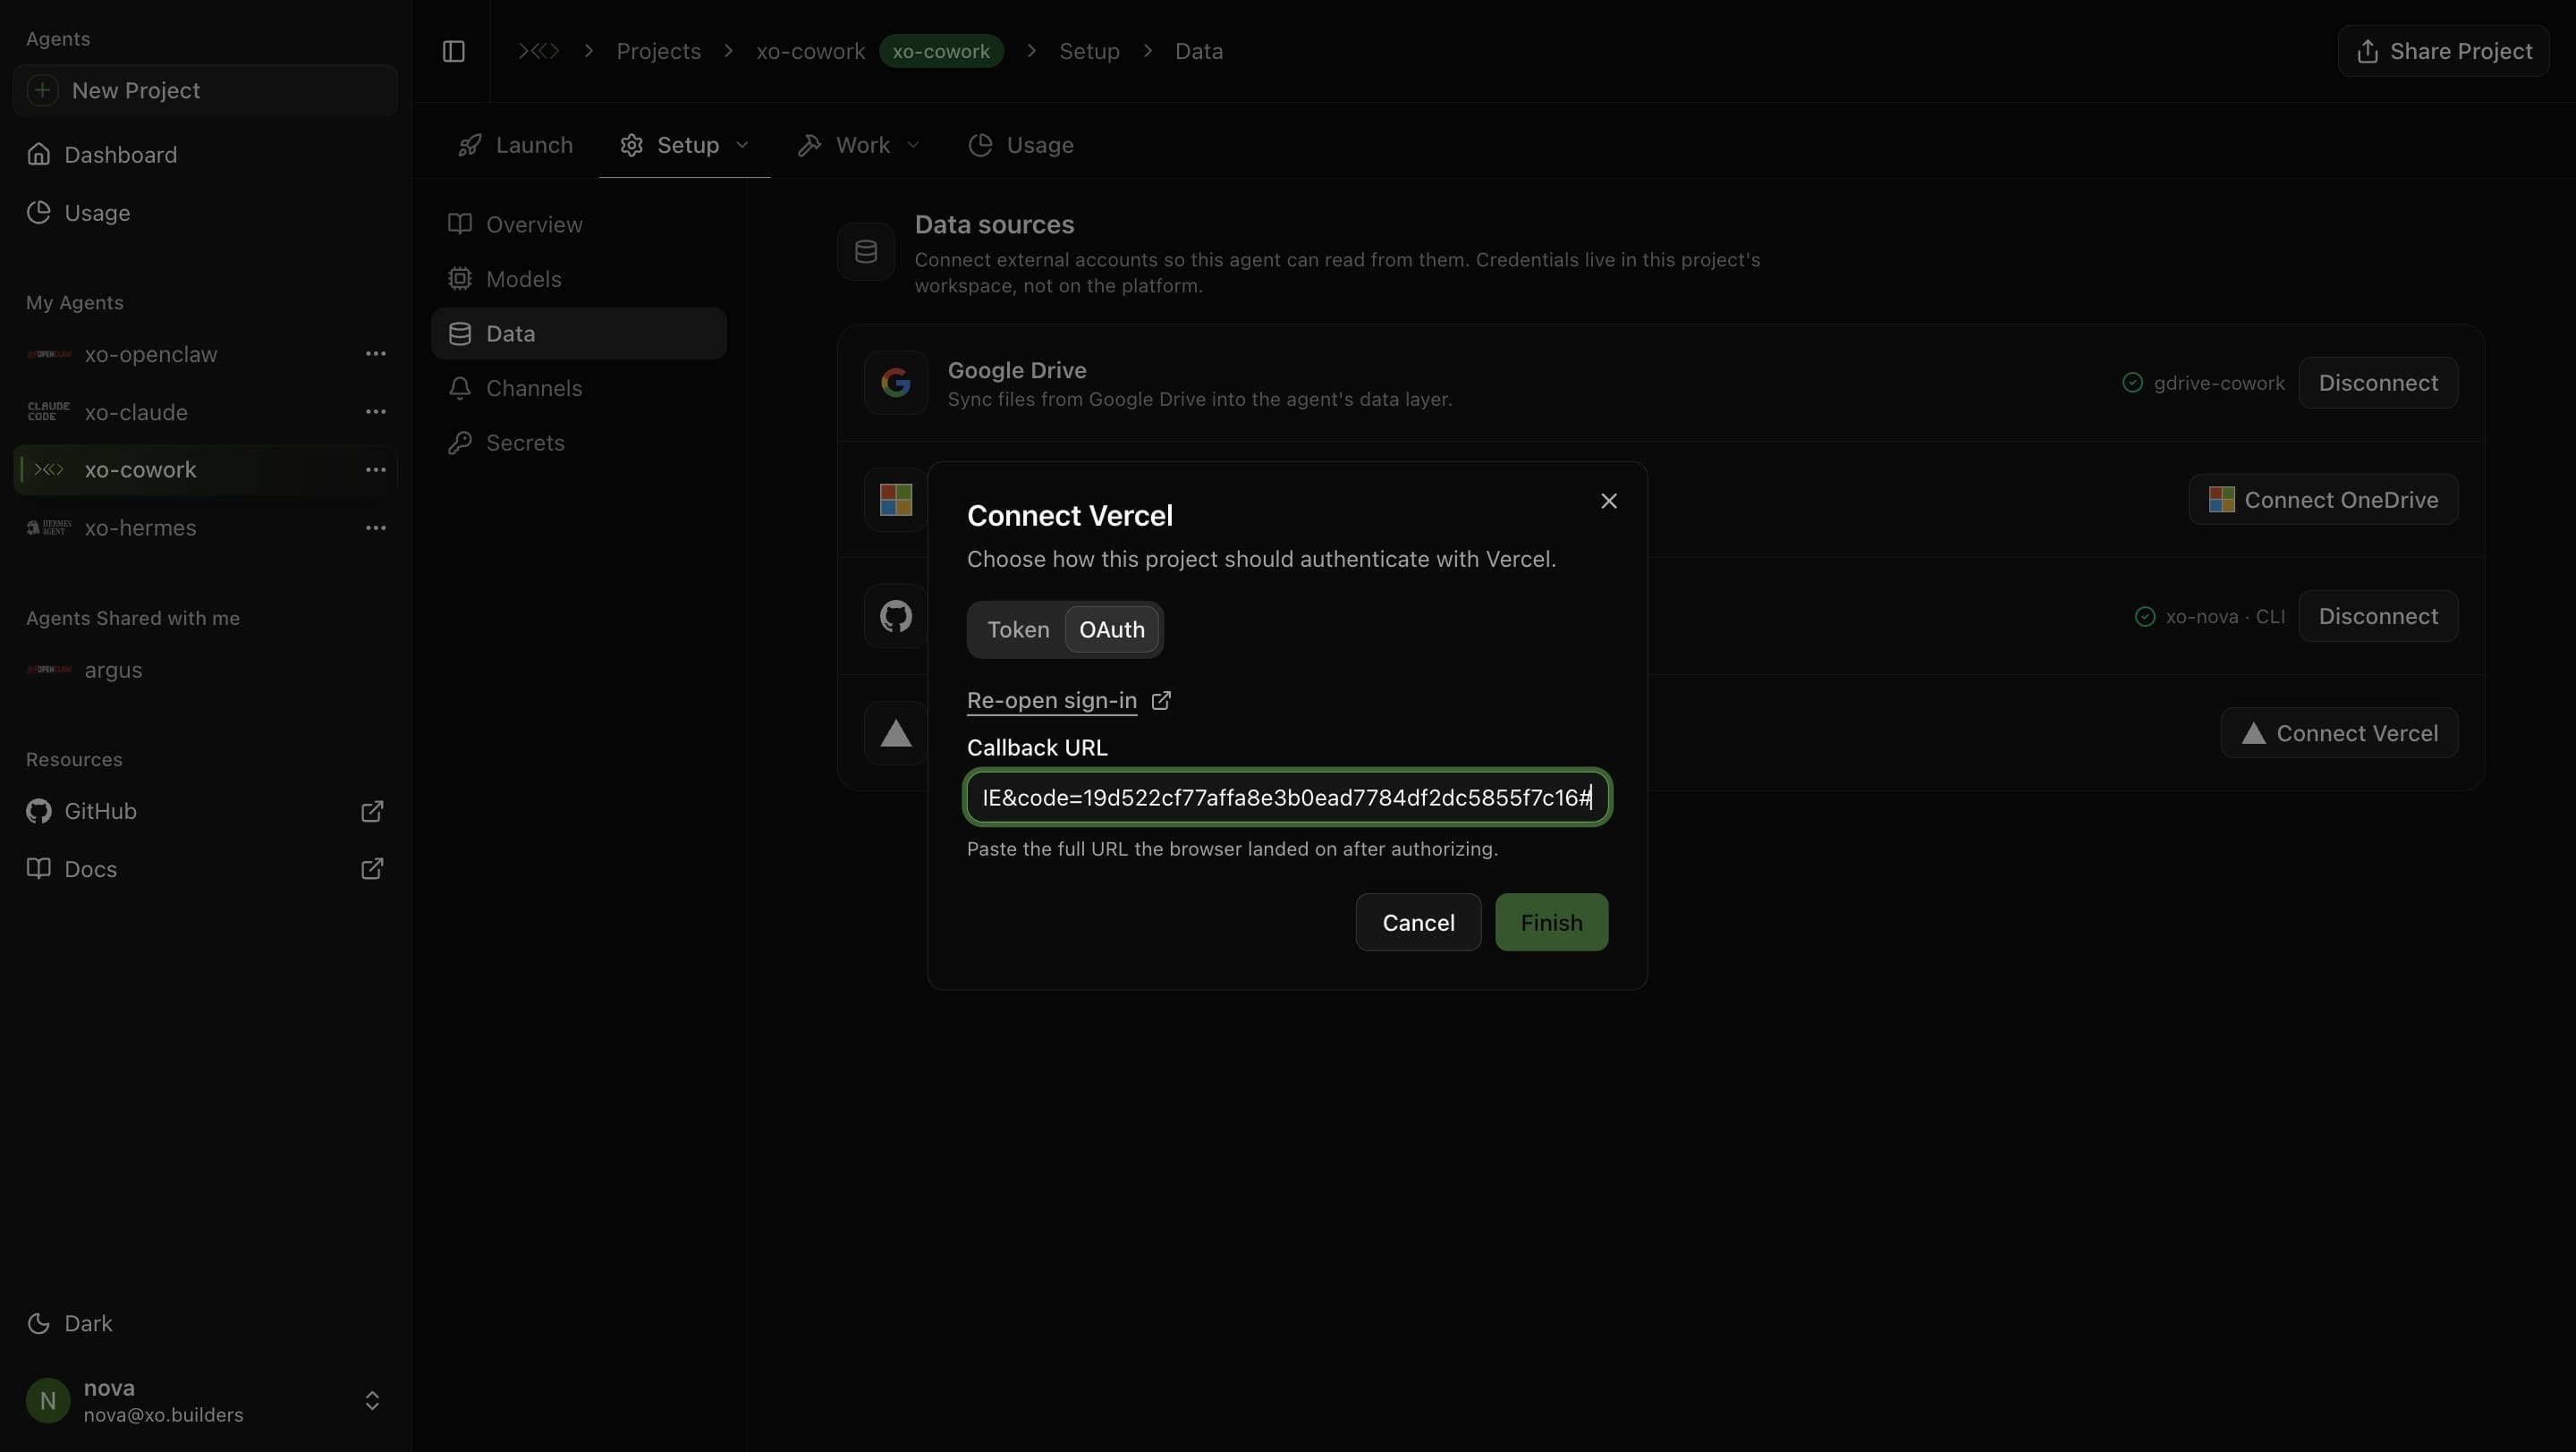Select the OAuth authentication option
The width and height of the screenshot is (2576, 1452).
click(x=1111, y=629)
